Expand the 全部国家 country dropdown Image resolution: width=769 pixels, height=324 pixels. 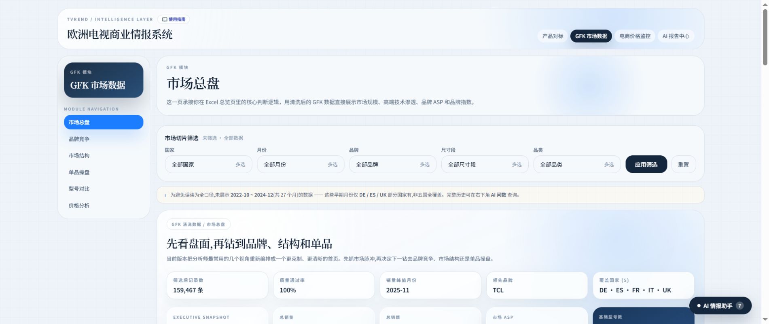(x=208, y=165)
